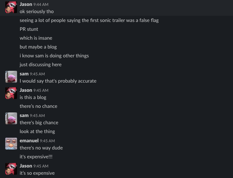This screenshot has width=233, height=178.
Task: Click the message 'look at the thing'
Action: [37, 131]
